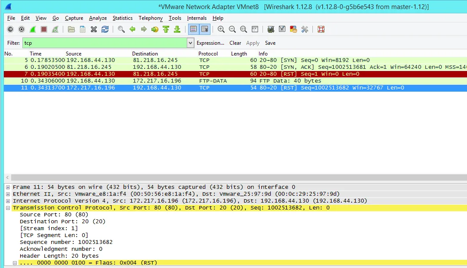Screen dimensions: 467x268
Task: Save the current filter
Action: click(270, 43)
